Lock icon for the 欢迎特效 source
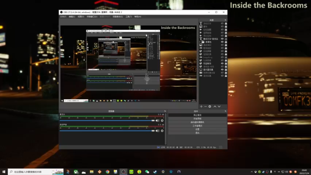Viewport: 311px width, 175px height. coord(226,63)
